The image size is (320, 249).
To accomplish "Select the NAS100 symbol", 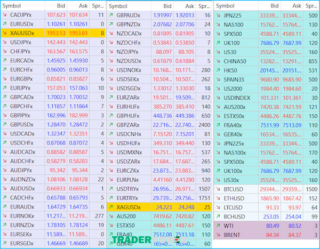I will point(234,25).
